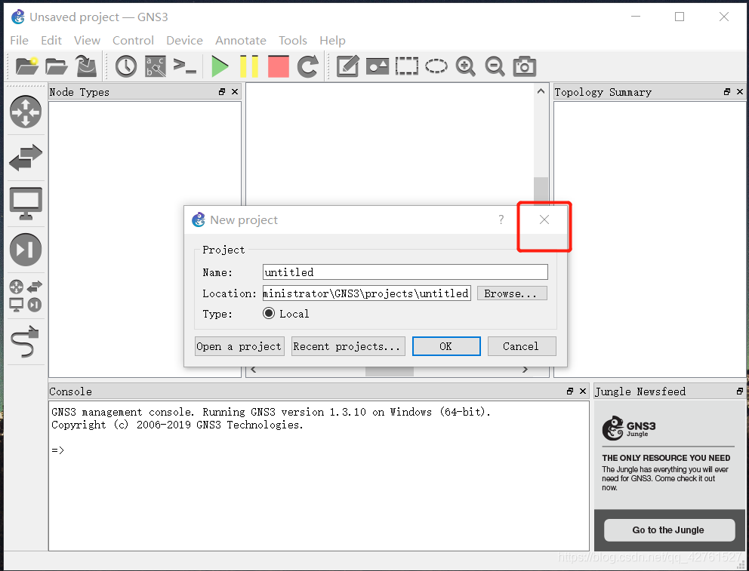
Task: Open the View menu
Action: pos(87,41)
